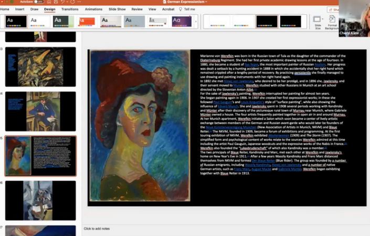
Task: Click the Home icon in title bar
Action: pyautogui.click(x=49, y=2)
